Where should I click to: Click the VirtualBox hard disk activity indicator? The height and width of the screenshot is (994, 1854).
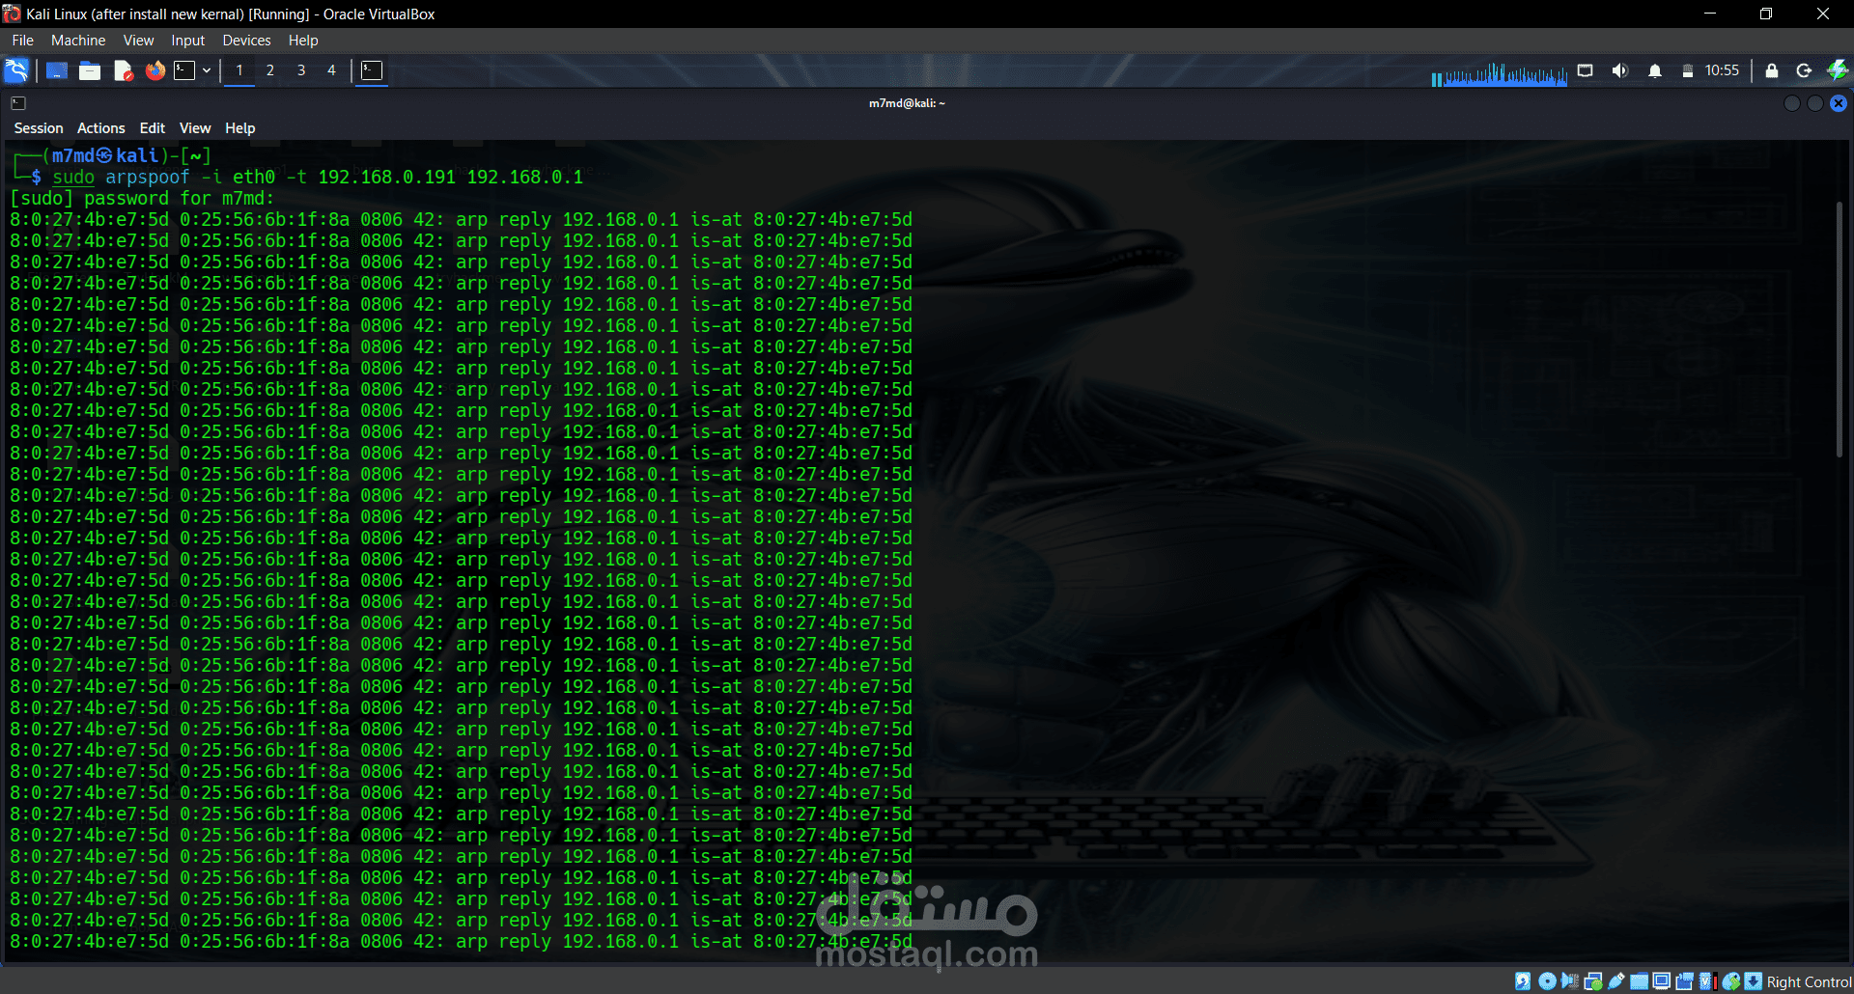[1523, 981]
